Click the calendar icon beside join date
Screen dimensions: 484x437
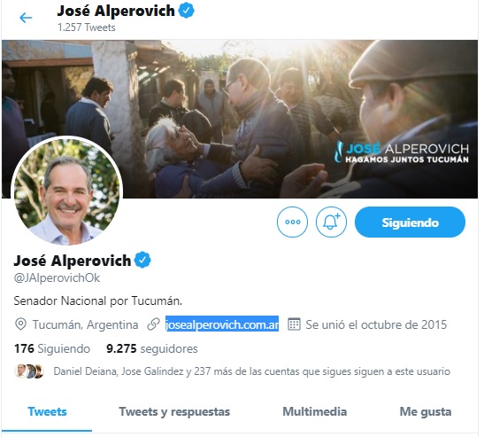click(294, 324)
